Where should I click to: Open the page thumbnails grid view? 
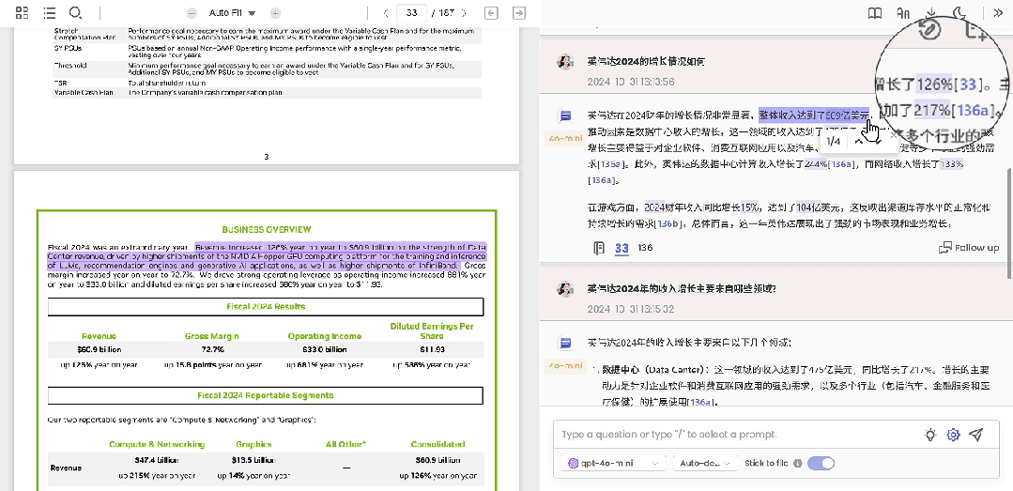(x=22, y=13)
